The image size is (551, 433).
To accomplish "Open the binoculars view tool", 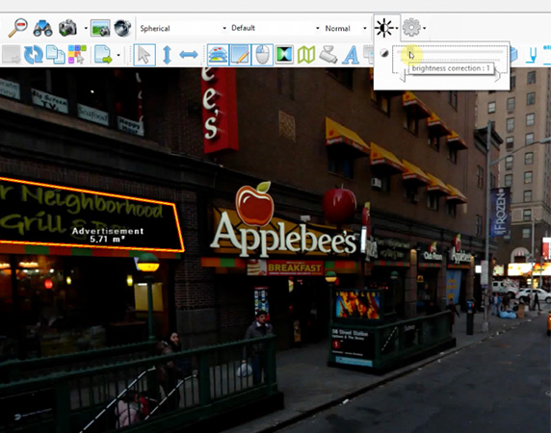I will point(42,28).
